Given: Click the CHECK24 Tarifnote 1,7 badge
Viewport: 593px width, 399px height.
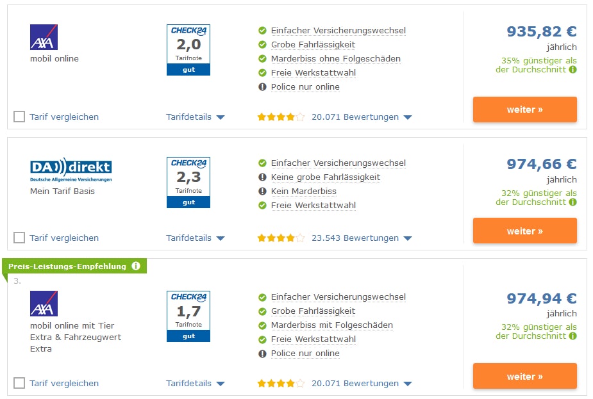Looking at the screenshot, I should (x=188, y=316).
